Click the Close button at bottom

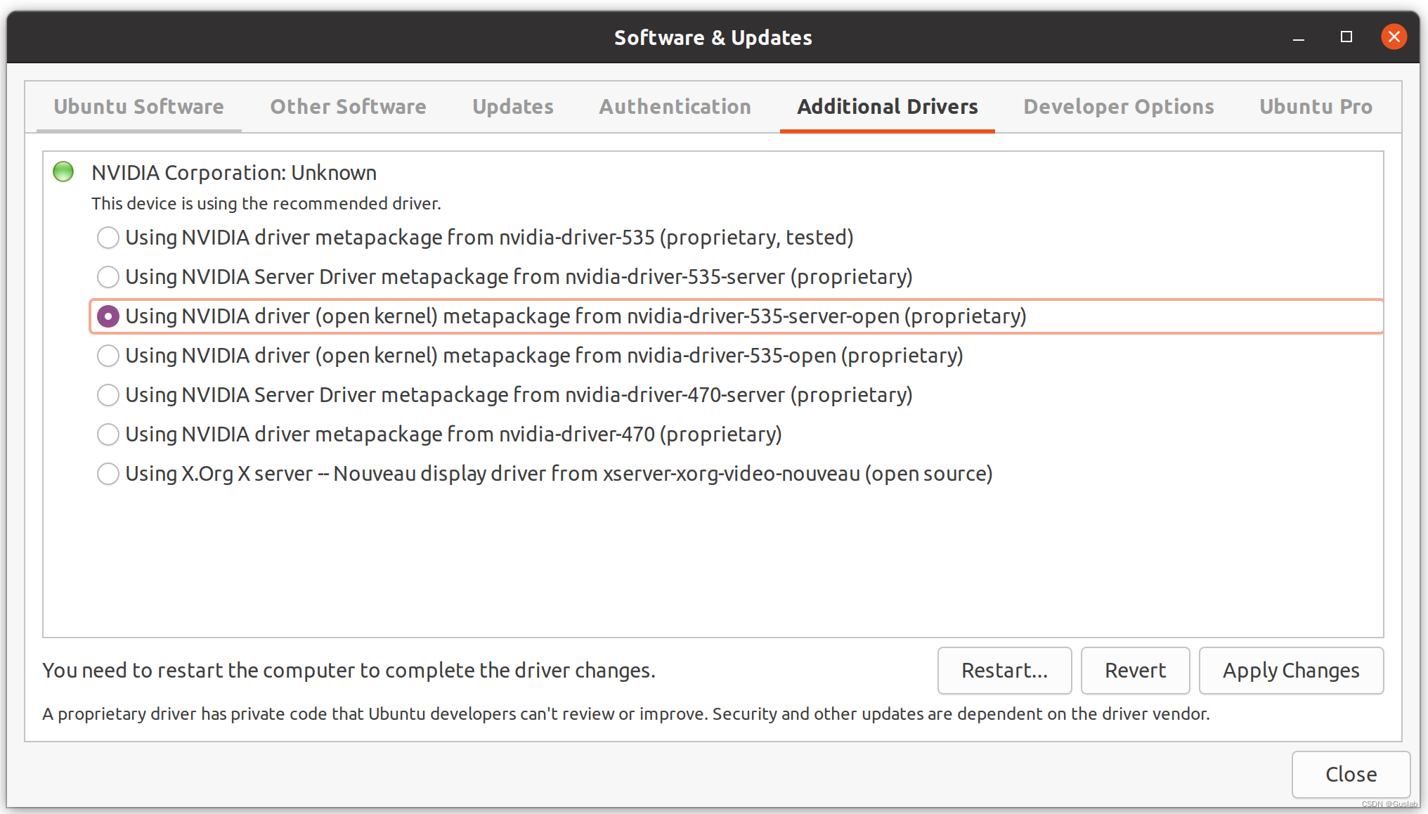[x=1350, y=774]
